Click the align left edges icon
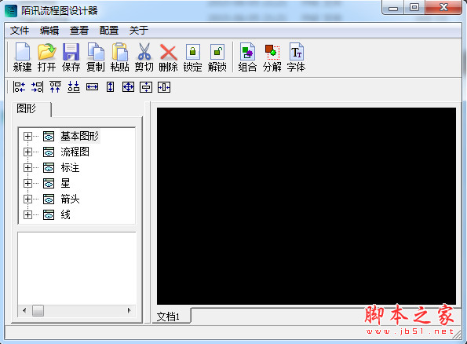The height and width of the screenshot is (344, 467). [x=19, y=87]
